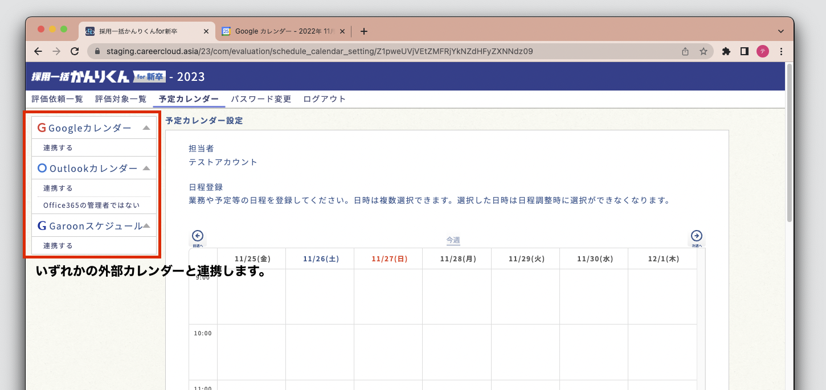
Task: Select the 11/25(金) column header
Action: [252, 258]
